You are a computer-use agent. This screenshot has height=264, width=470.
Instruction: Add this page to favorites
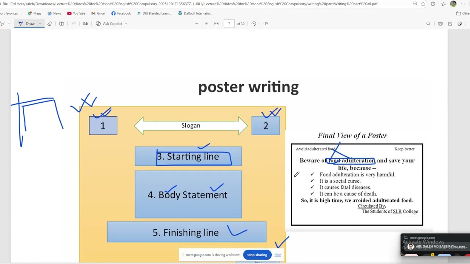click(423, 4)
